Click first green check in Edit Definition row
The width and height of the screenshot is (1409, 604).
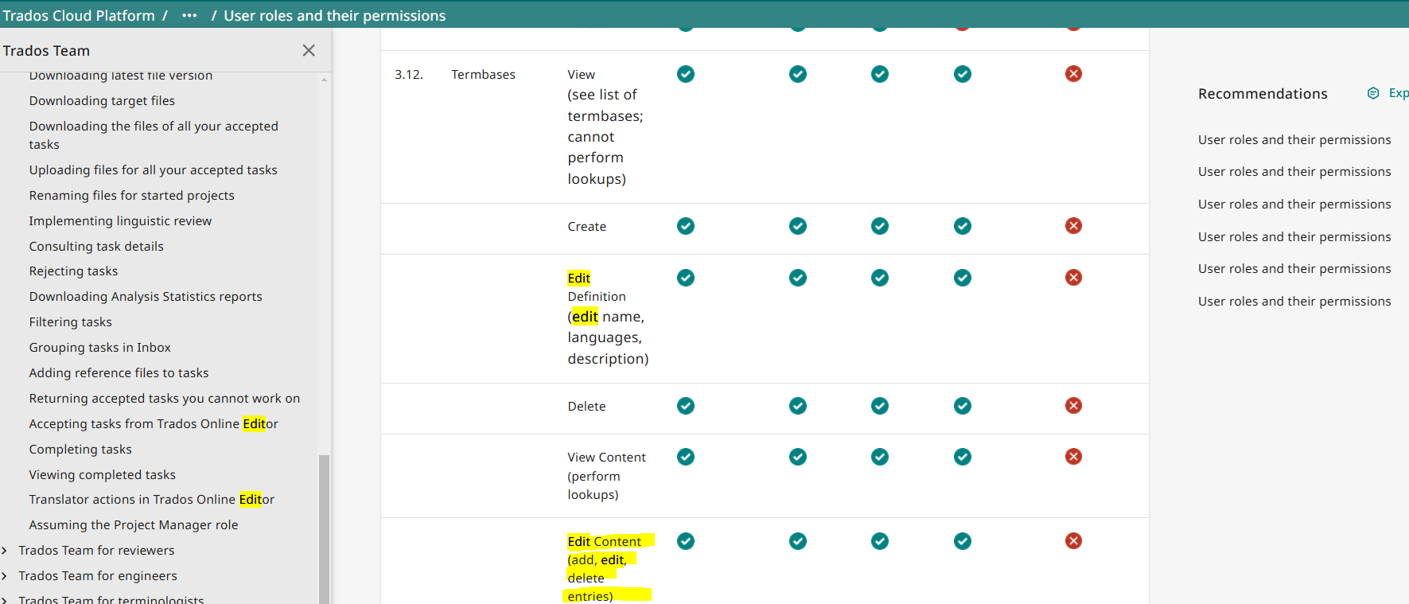tap(686, 278)
